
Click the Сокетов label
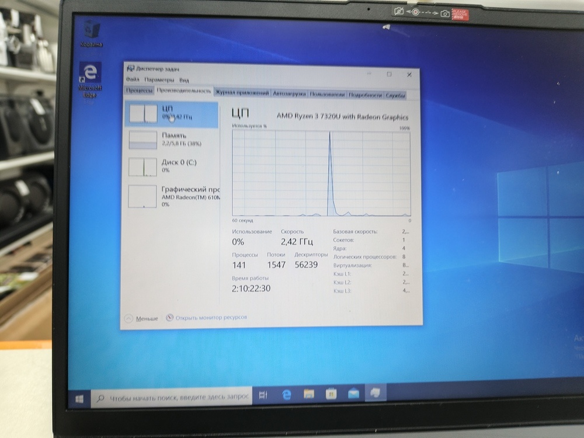point(343,240)
